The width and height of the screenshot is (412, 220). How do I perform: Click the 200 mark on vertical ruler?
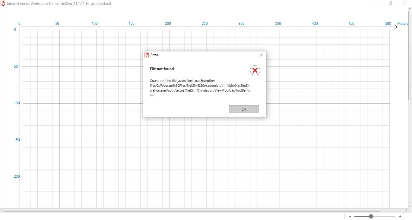(x=17, y=176)
